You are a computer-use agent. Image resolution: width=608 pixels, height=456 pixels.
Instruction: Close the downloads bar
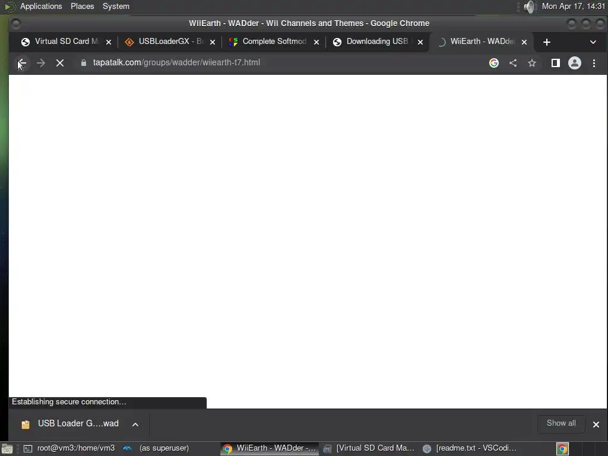tap(596, 424)
